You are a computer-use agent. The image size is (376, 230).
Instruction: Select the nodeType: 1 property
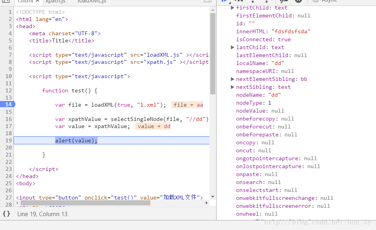click(253, 103)
